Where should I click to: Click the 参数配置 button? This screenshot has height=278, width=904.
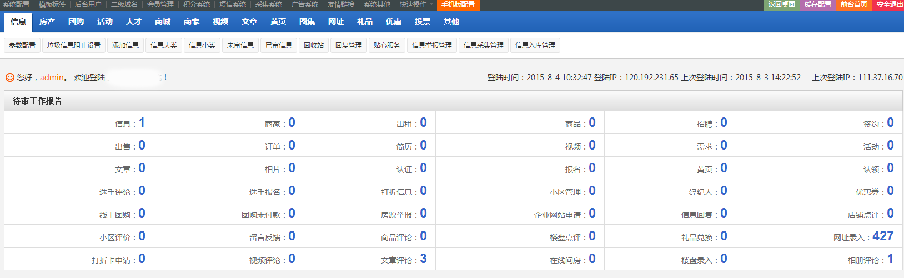[22, 45]
